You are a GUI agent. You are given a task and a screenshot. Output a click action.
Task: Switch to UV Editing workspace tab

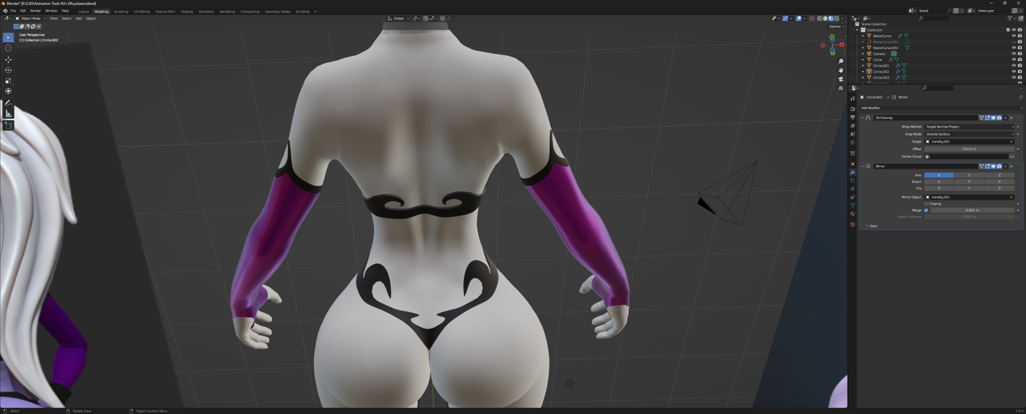(x=142, y=11)
